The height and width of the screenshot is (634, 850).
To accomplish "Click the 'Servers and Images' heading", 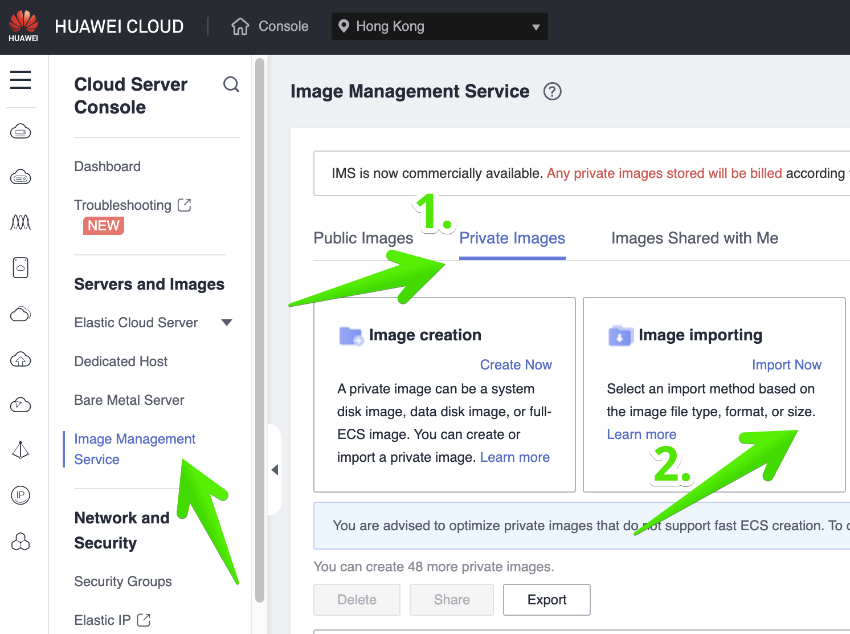I will coord(149,284).
